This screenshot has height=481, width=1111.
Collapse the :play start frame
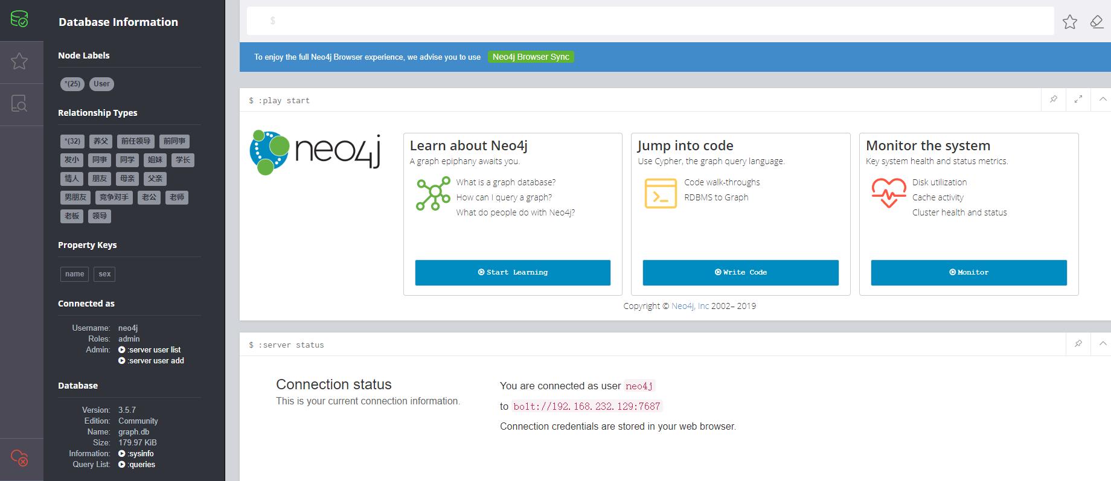[1103, 100]
